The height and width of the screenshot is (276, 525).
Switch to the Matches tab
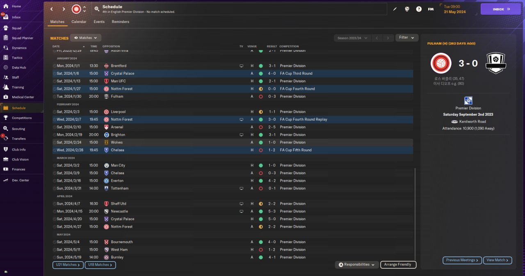click(57, 22)
